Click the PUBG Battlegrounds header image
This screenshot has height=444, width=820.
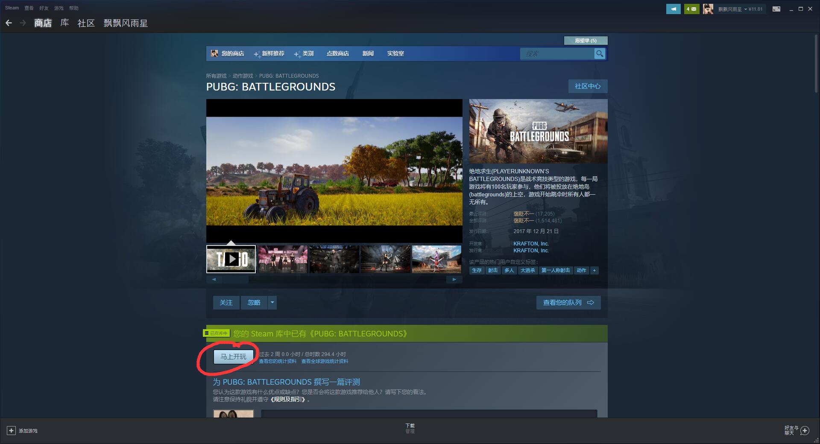[x=538, y=131]
